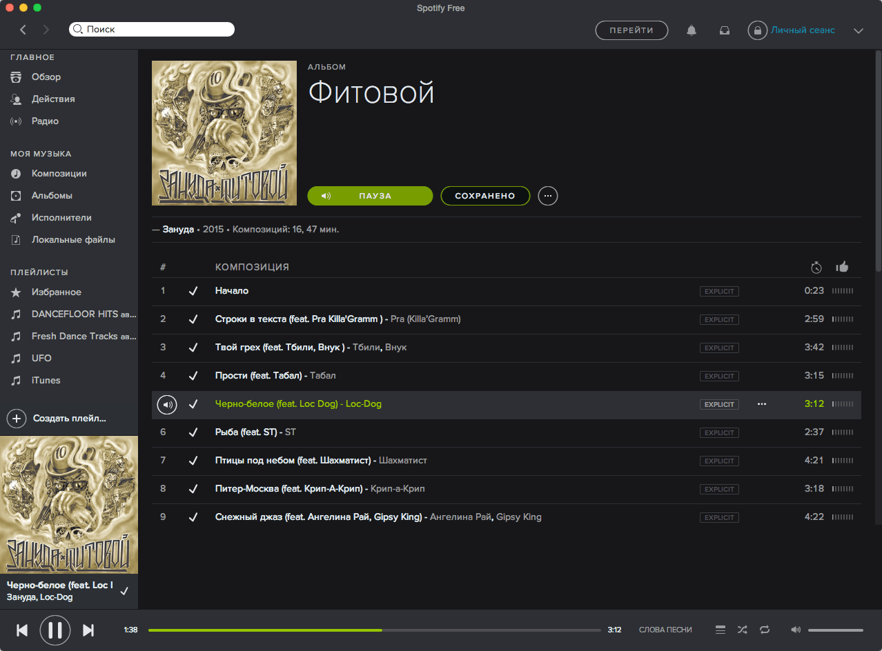882x651 pixels.
Task: Open artist link Gipsy King
Action: click(519, 517)
